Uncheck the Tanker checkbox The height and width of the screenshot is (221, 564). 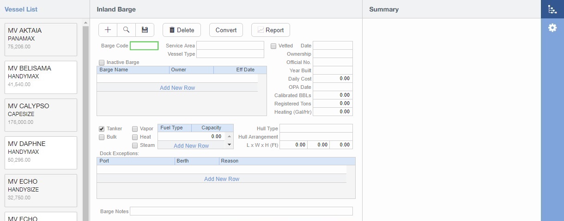102,129
